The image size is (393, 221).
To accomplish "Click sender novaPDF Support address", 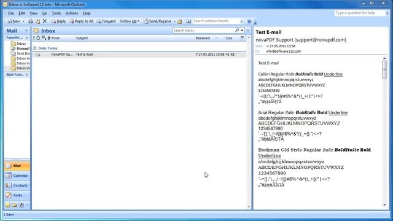I will pyautogui.click(x=301, y=40).
